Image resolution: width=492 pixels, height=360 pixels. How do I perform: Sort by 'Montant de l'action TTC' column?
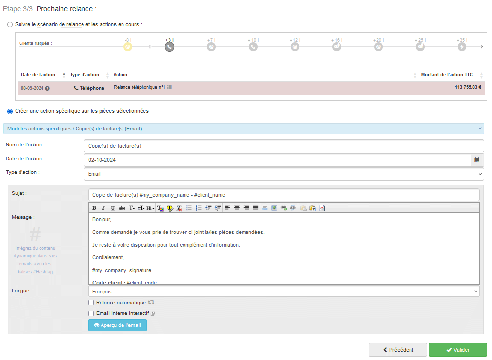pyautogui.click(x=447, y=75)
